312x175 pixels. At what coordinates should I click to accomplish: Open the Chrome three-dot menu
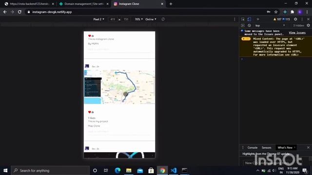click(x=307, y=12)
